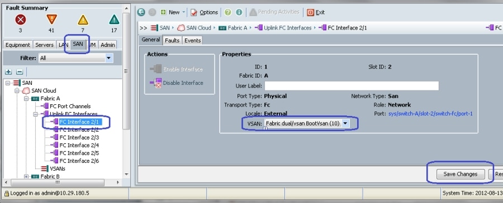Click the teal warning faults icon
Screen dimensions: 503x203
pyautogui.click(x=114, y=20)
